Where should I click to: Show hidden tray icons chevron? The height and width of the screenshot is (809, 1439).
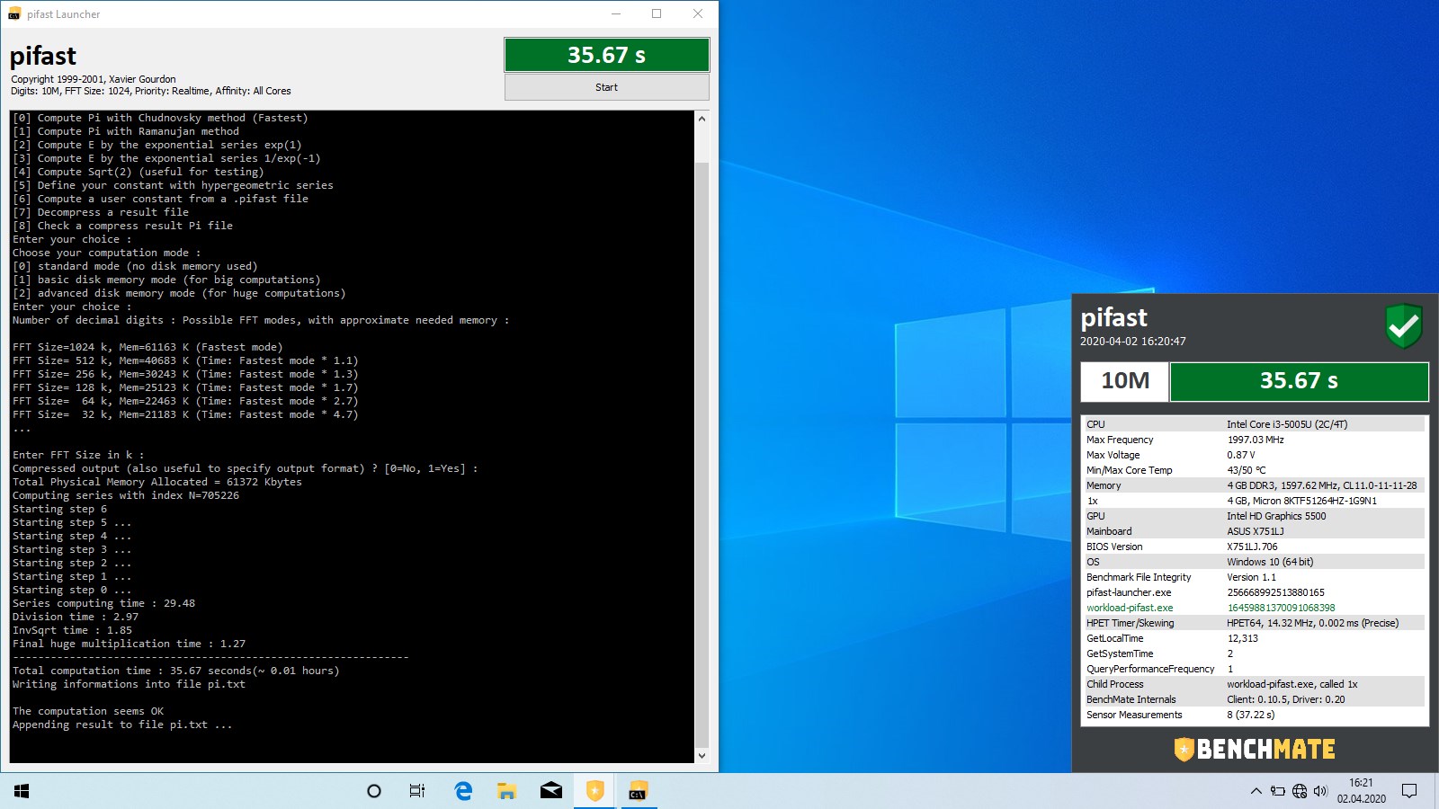click(1256, 791)
